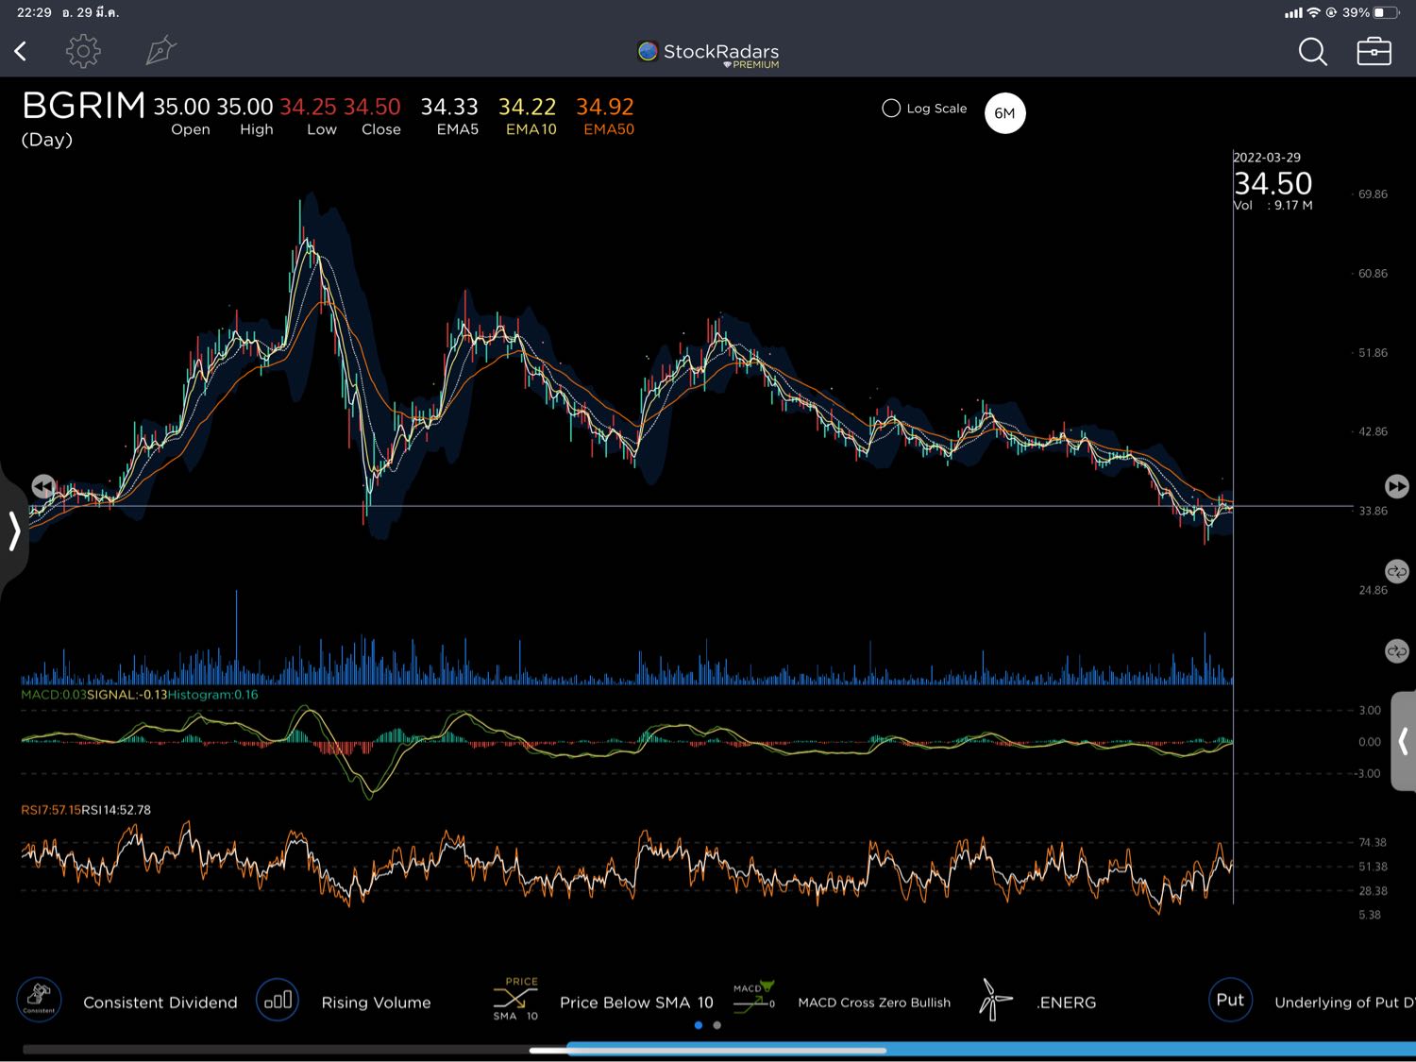The width and height of the screenshot is (1416, 1062).
Task: Open chart settings gear
Action: (83, 51)
